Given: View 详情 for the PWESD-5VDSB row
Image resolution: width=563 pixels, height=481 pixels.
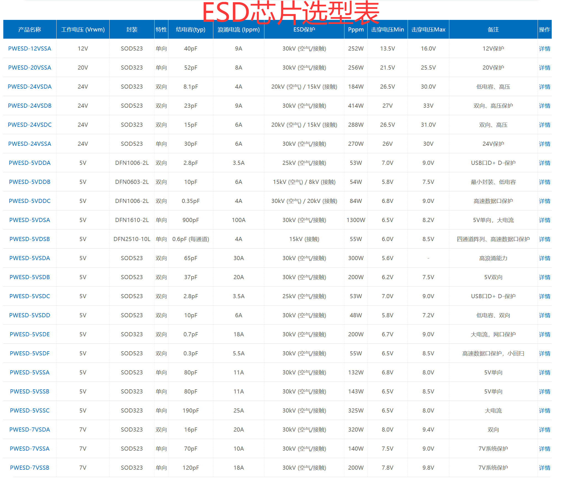Looking at the screenshot, I should [x=545, y=239].
